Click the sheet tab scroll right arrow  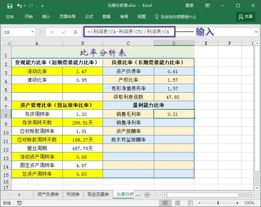(x=19, y=194)
